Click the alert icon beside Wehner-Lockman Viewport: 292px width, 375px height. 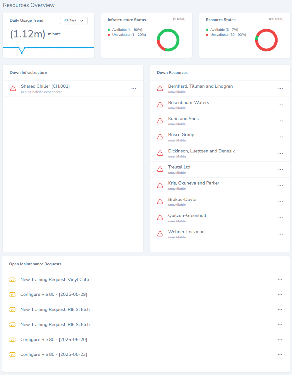coord(160,234)
